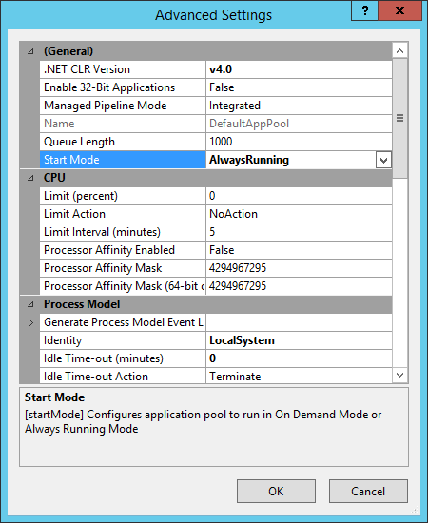Select the Processor Affinity Mask property
Screen dimensions: 428x523
click(x=123, y=268)
